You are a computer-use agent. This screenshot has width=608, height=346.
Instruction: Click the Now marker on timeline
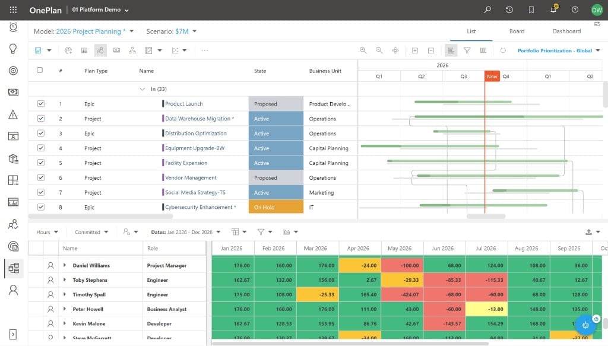point(492,77)
